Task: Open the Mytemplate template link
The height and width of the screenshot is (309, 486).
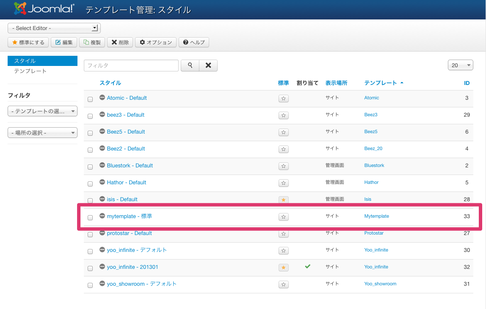Action: 376,216
